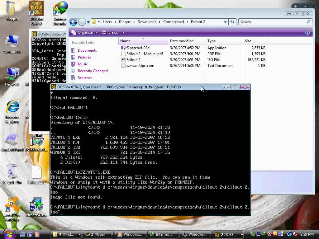Expand the arrow after Compressed breadcrumb
The height and width of the screenshot is (239, 319).
tap(187, 22)
